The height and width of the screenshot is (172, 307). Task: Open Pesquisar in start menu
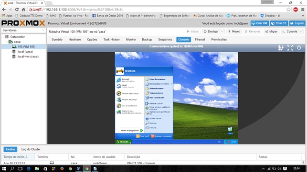point(151,123)
